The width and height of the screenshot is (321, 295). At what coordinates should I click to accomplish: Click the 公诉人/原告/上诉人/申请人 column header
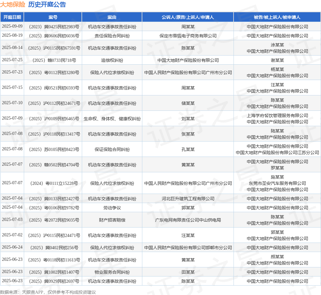188,17
